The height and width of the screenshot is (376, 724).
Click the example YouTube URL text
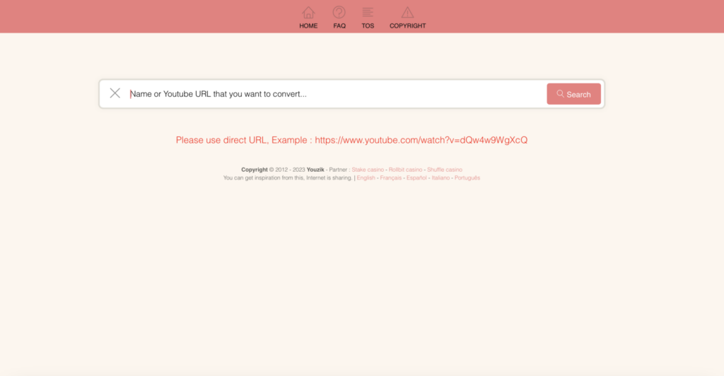[421, 140]
